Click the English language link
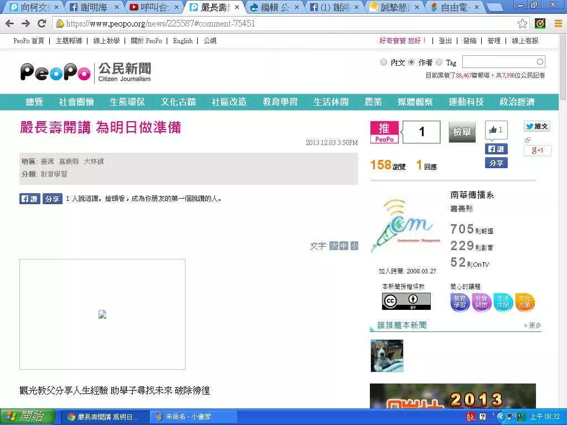This screenshot has width=567, height=425. point(183,41)
